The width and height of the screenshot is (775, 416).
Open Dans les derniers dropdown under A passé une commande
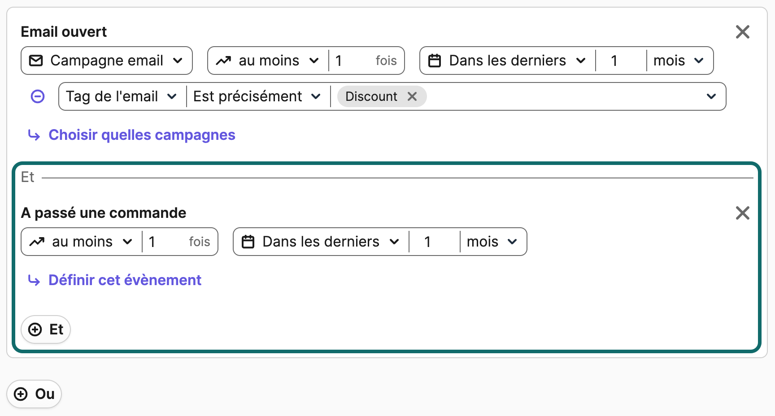coord(321,242)
